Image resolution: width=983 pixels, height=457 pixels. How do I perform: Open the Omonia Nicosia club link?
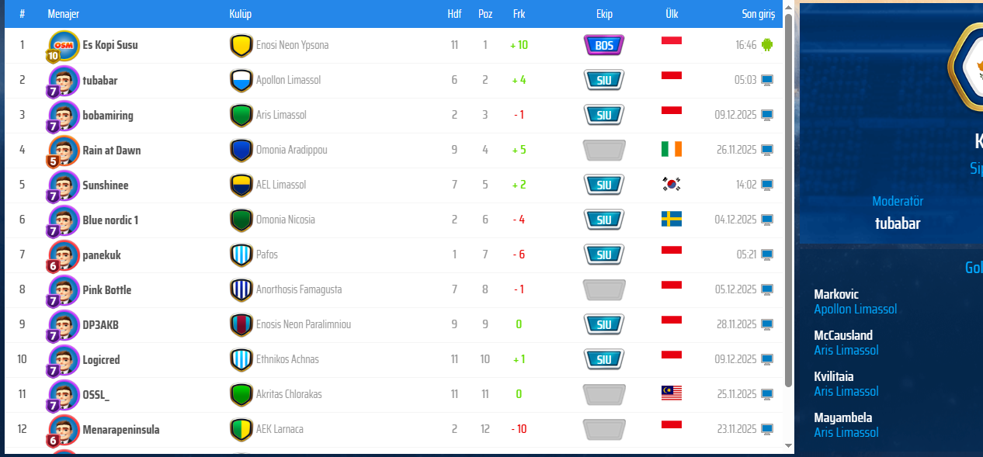(x=285, y=220)
